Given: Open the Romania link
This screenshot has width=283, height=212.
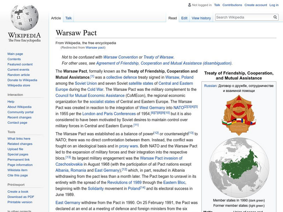Looking at the screenshot, I should pyautogui.click(x=78, y=170).
